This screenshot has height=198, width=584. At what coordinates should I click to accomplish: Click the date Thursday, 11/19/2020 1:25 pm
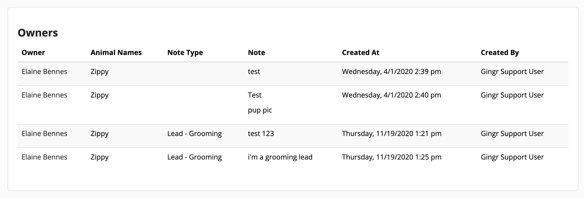392,157
